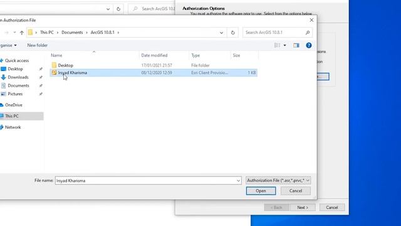Open the Organise menu
Image resolution: width=401 pixels, height=226 pixels.
coord(8,45)
